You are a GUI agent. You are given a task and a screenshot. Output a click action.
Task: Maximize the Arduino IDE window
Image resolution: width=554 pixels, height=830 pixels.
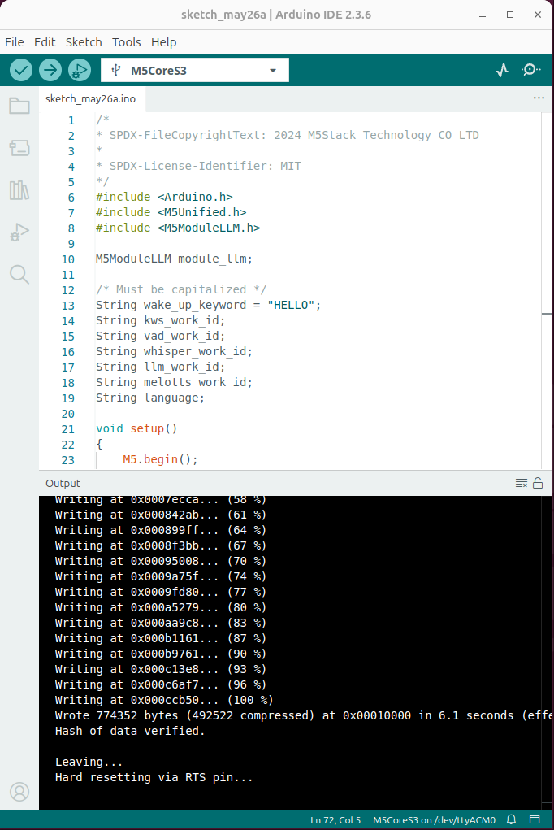point(510,15)
